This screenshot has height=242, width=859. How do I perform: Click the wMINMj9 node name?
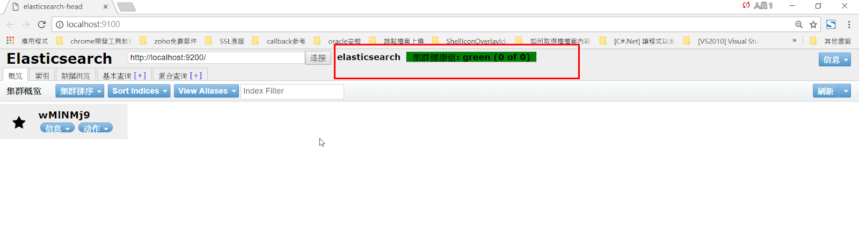click(64, 115)
